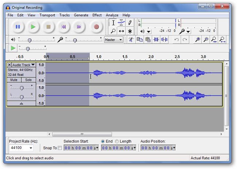Click the Trim audio icon

(x=156, y=40)
